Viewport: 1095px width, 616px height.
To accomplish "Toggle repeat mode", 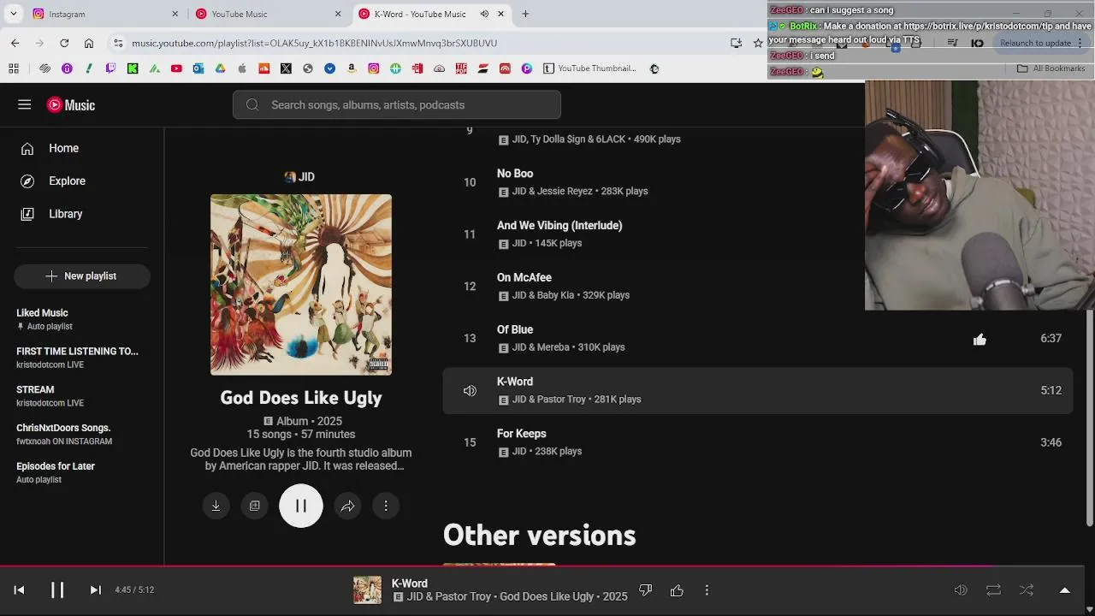I will pyautogui.click(x=993, y=590).
